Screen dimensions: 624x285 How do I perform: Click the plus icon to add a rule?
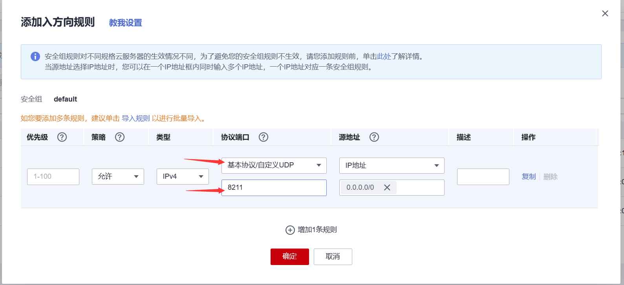(290, 230)
